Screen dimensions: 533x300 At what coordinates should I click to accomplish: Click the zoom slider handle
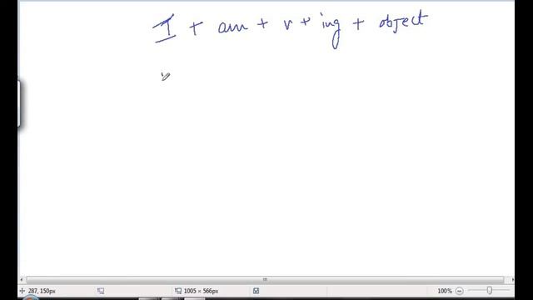[490, 291]
